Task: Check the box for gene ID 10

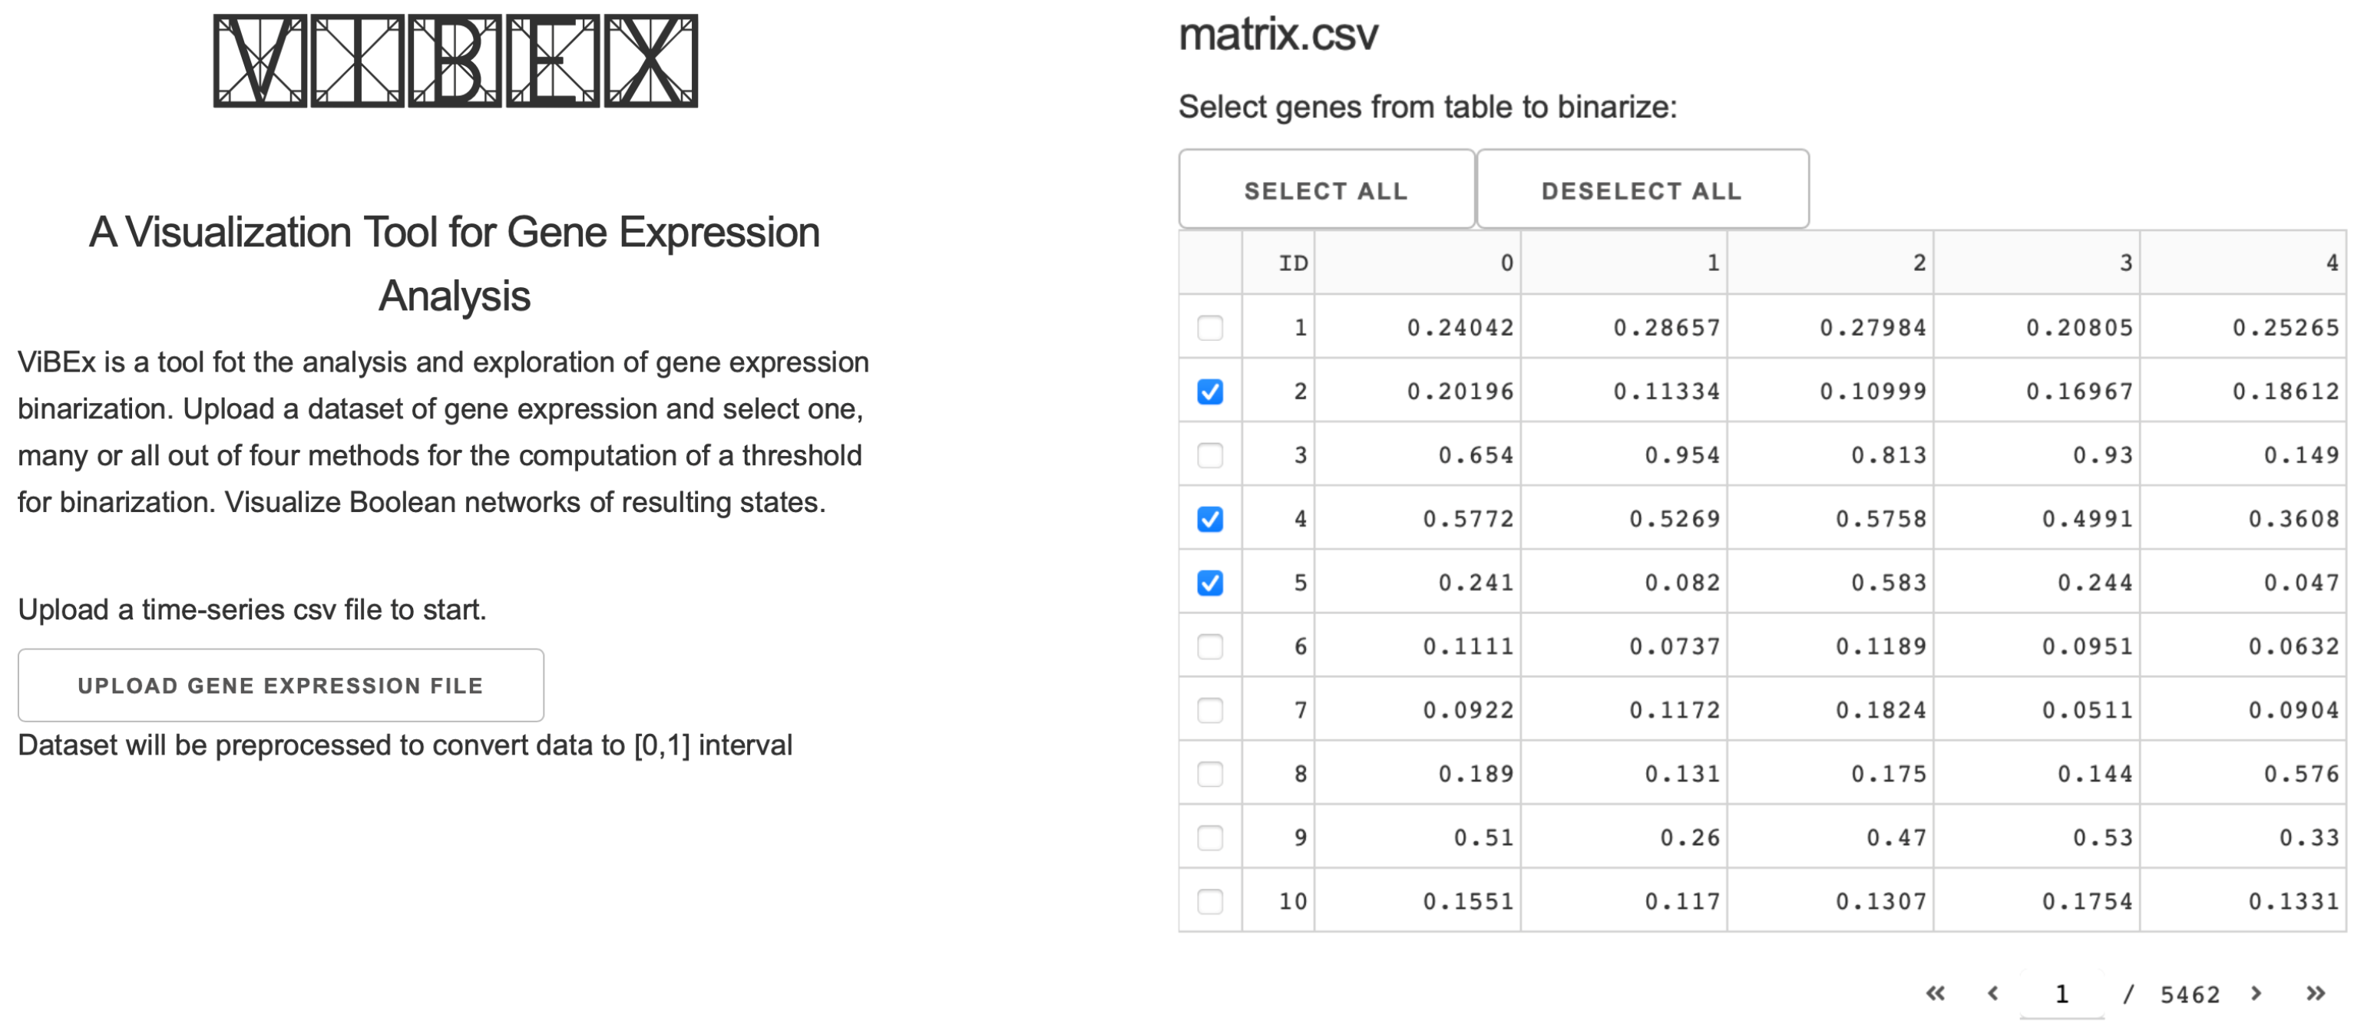Action: click(1209, 902)
